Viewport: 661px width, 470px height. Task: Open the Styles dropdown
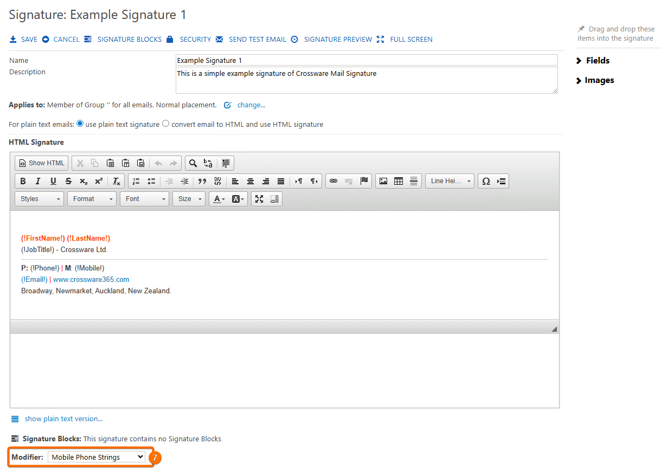[39, 199]
